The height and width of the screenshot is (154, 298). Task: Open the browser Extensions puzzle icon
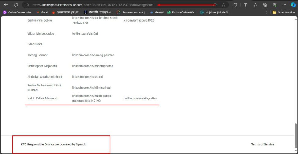(x=235, y=5)
